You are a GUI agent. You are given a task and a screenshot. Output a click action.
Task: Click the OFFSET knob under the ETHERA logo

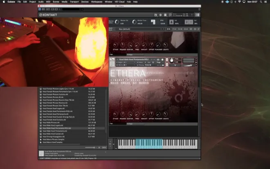[x=151, y=114]
